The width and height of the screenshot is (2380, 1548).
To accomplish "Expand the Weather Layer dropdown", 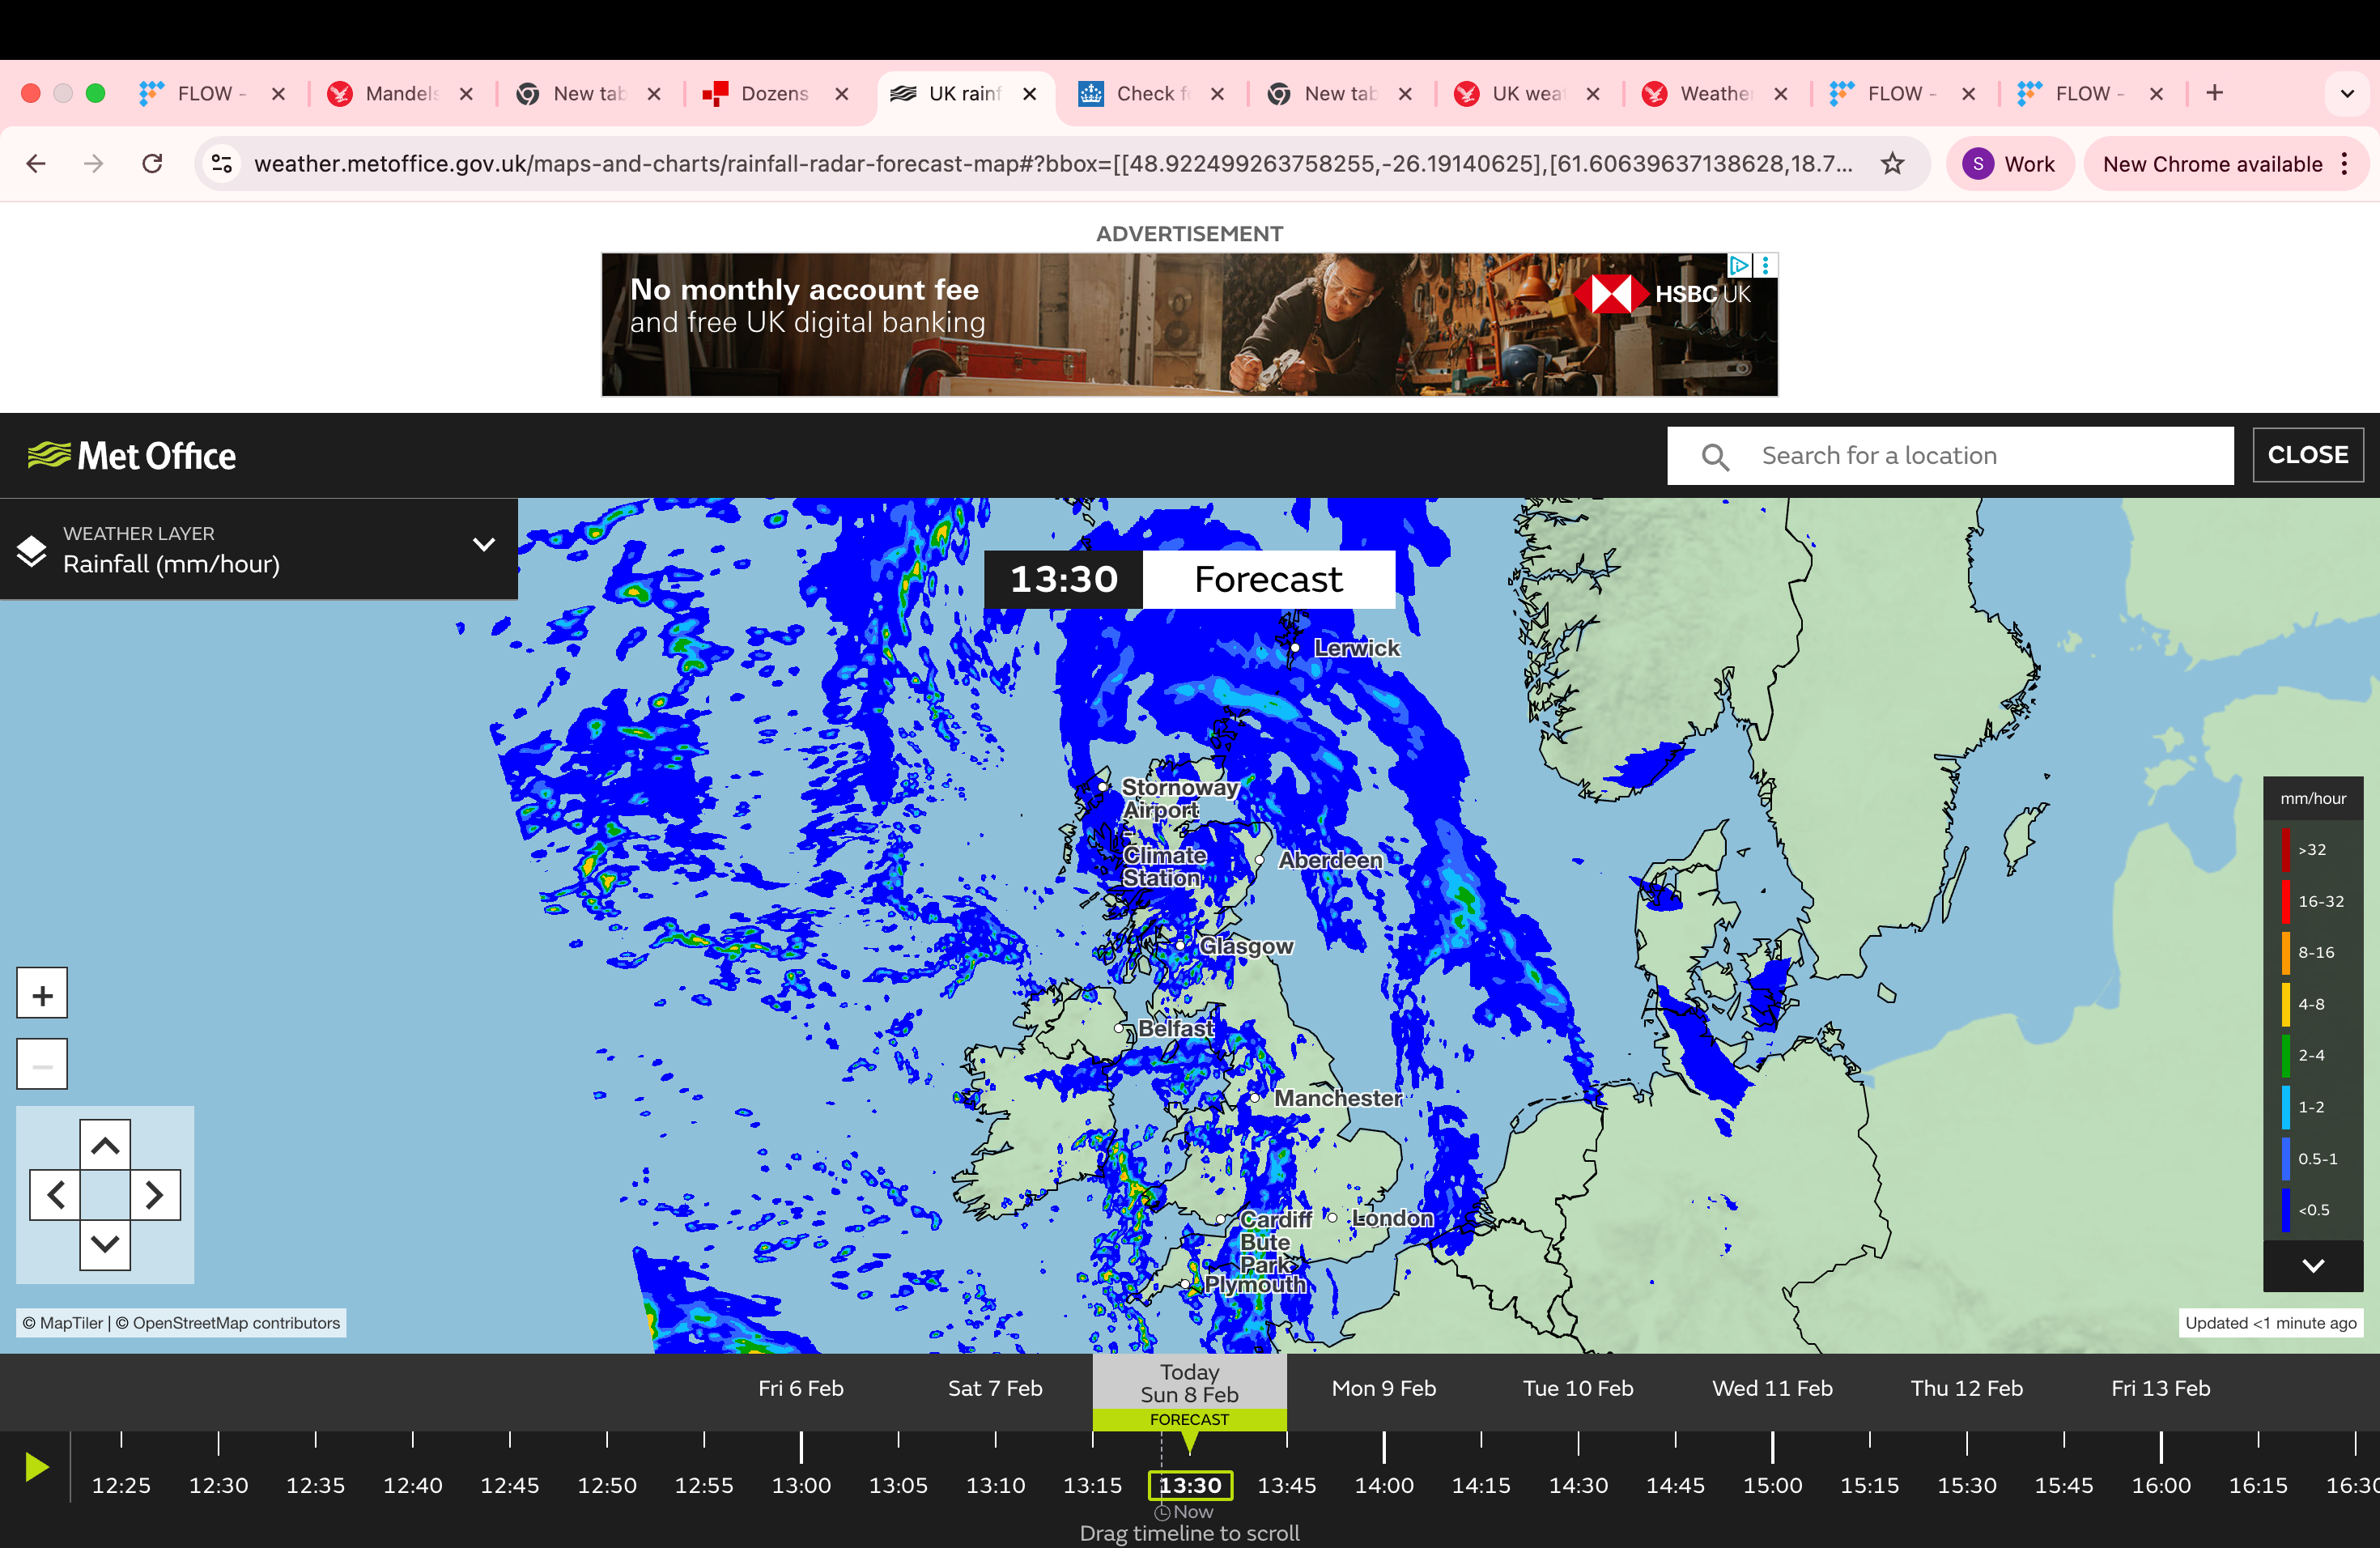I will point(484,544).
